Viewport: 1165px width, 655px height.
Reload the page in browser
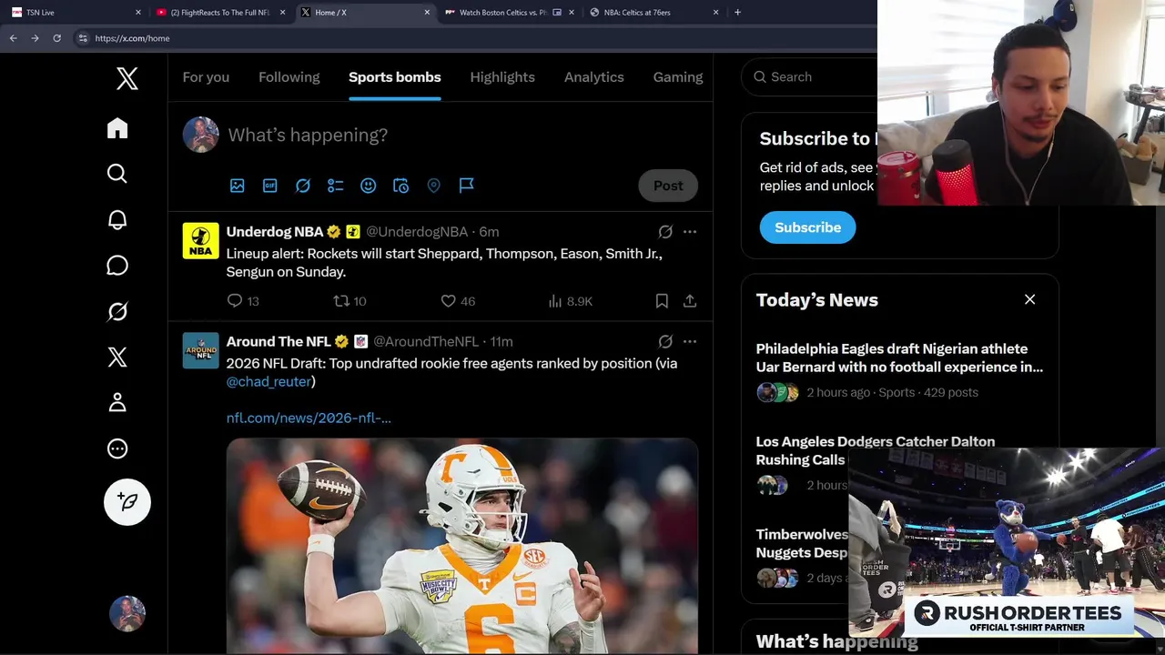point(56,38)
